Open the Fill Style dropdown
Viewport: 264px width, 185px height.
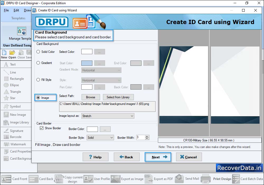pos(101,80)
